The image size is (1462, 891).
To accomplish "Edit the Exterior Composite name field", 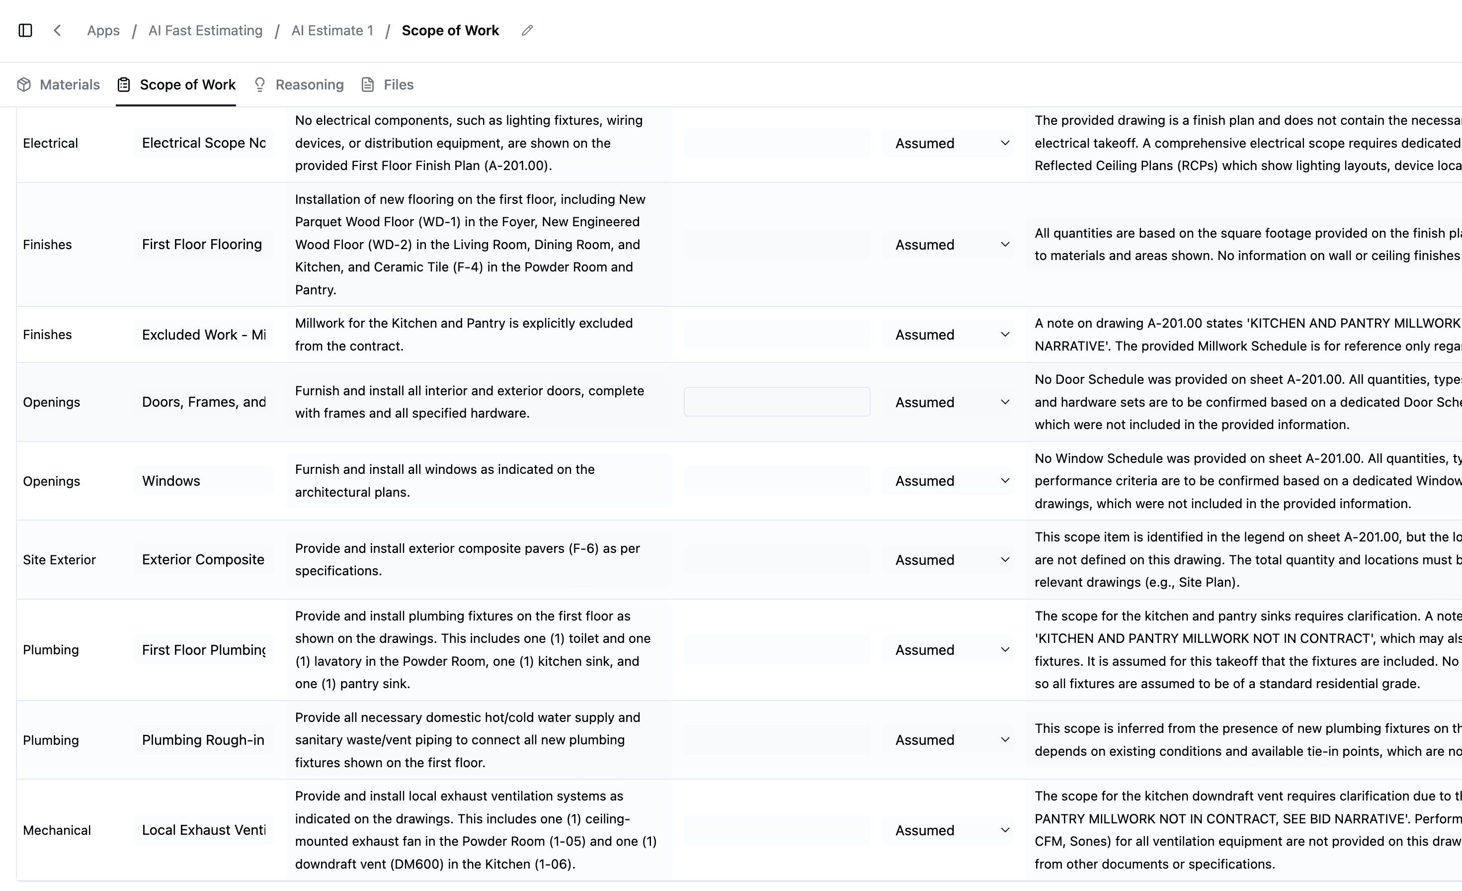I will (204, 560).
